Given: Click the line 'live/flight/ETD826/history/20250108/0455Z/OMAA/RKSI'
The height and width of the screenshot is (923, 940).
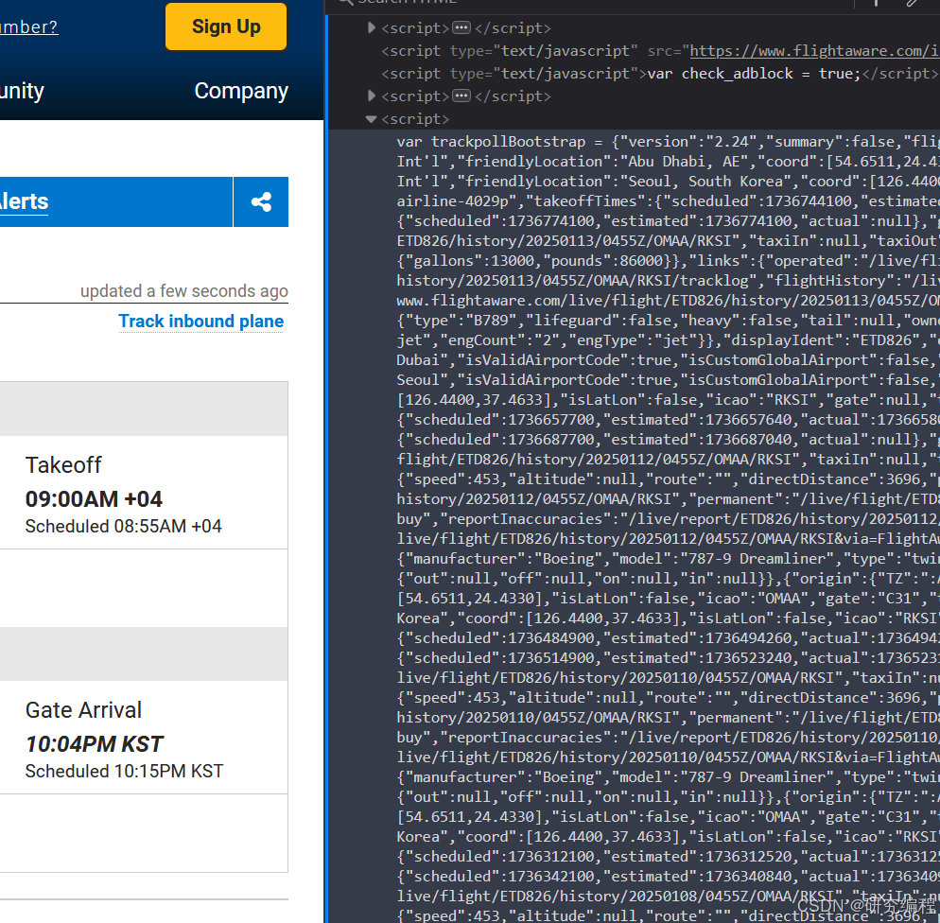Looking at the screenshot, I should (x=668, y=896).
